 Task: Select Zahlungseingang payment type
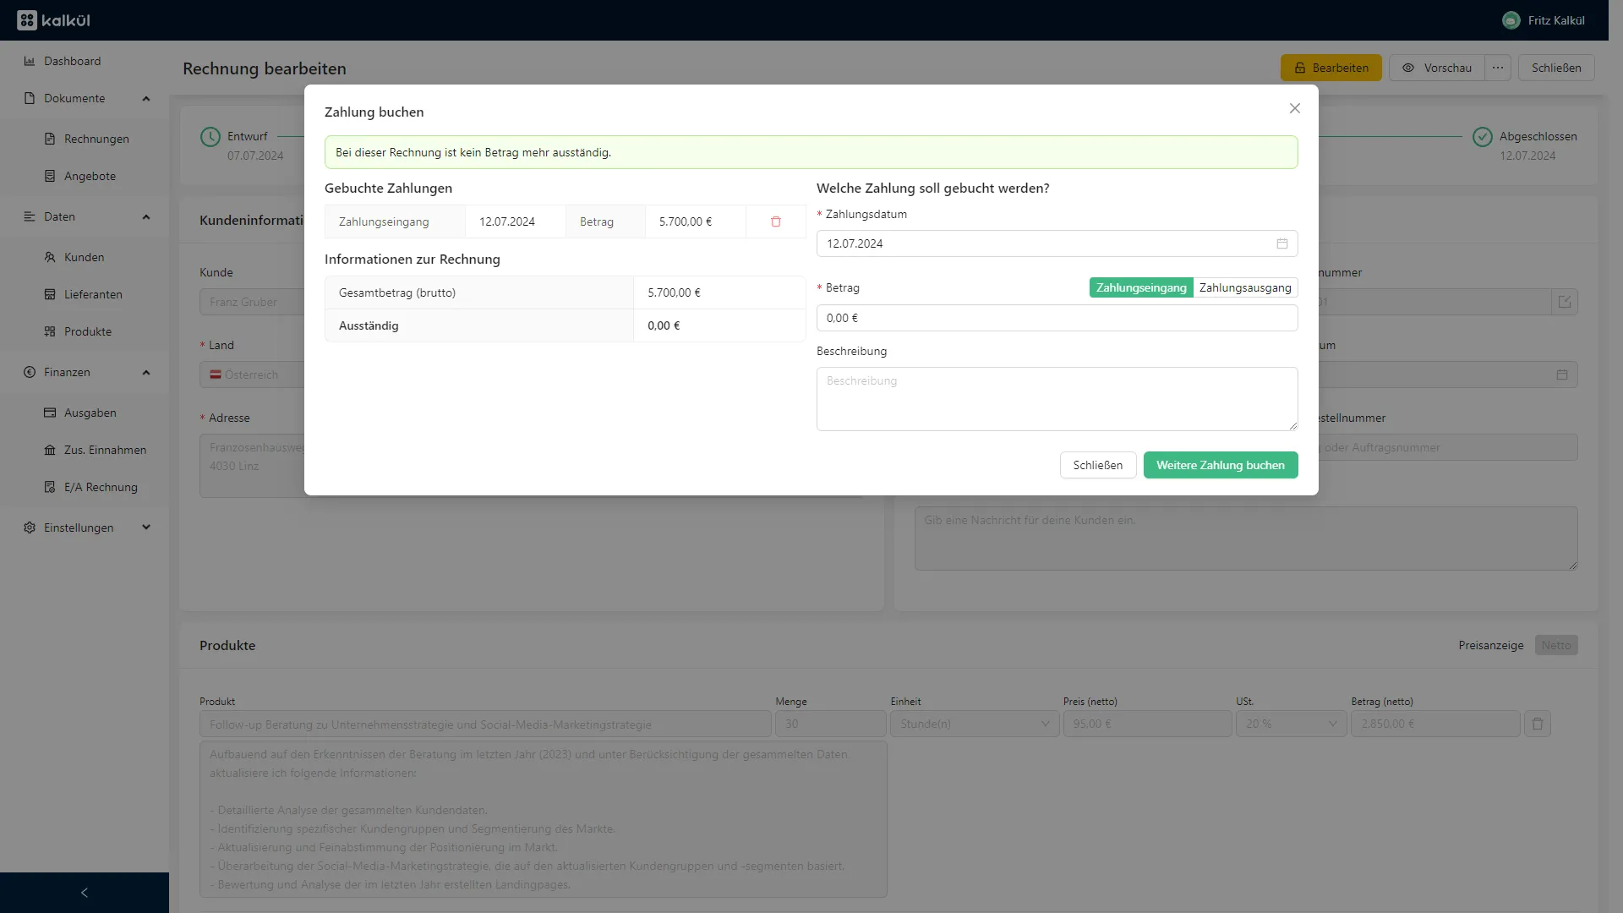(1141, 287)
